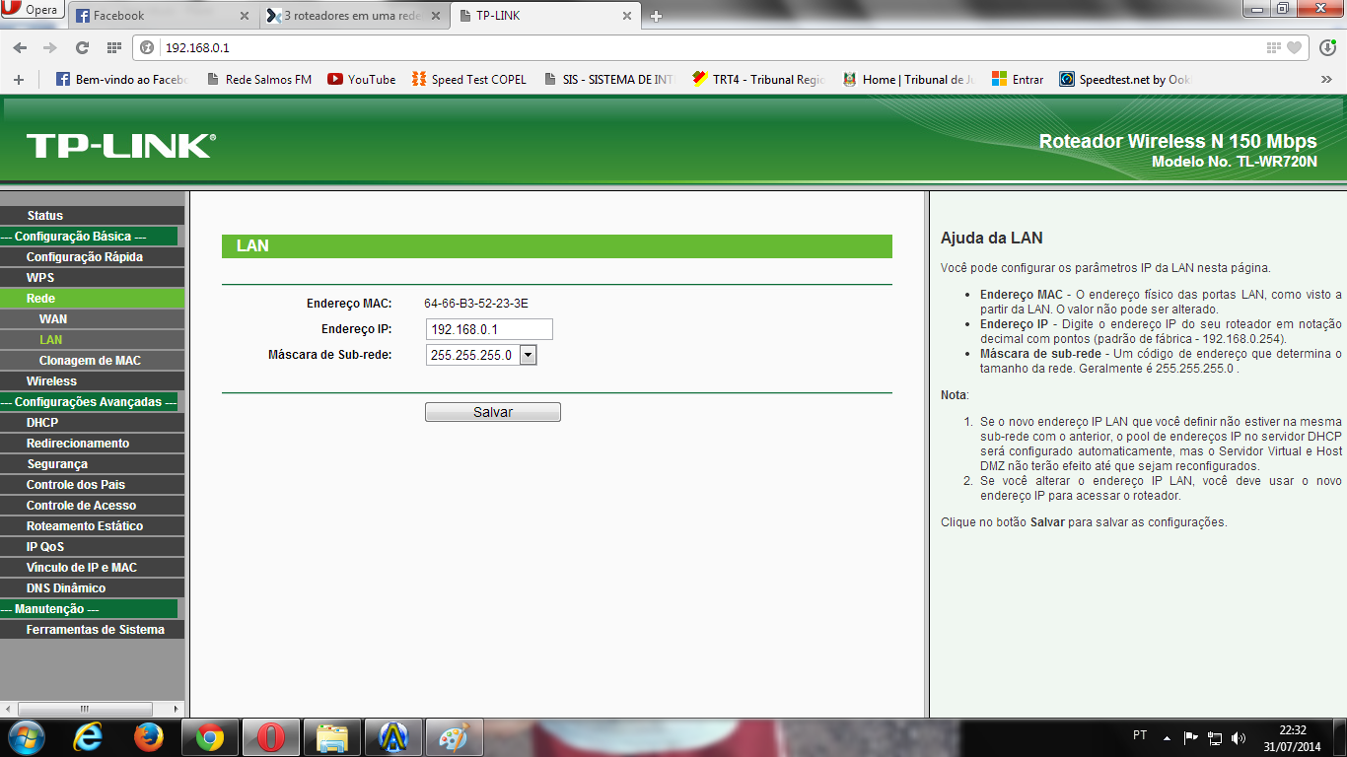Launch Internet Explorer from the taskbar

coord(89,737)
